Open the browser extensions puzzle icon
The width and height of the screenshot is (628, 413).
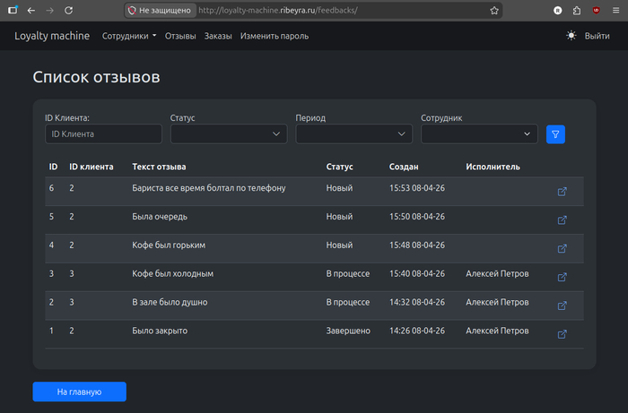[577, 11]
